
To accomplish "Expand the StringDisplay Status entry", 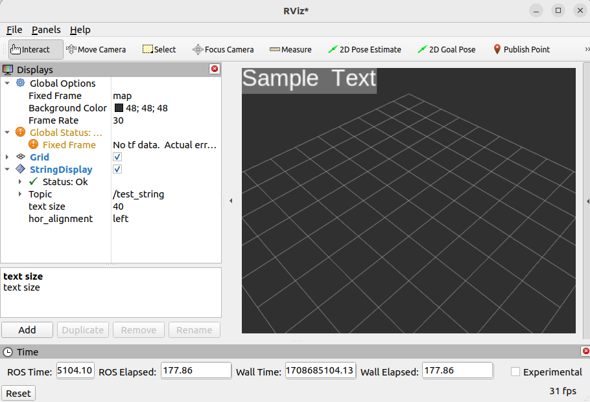I will 19,181.
